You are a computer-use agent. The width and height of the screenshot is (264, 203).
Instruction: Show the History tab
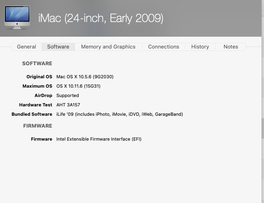coord(200,47)
